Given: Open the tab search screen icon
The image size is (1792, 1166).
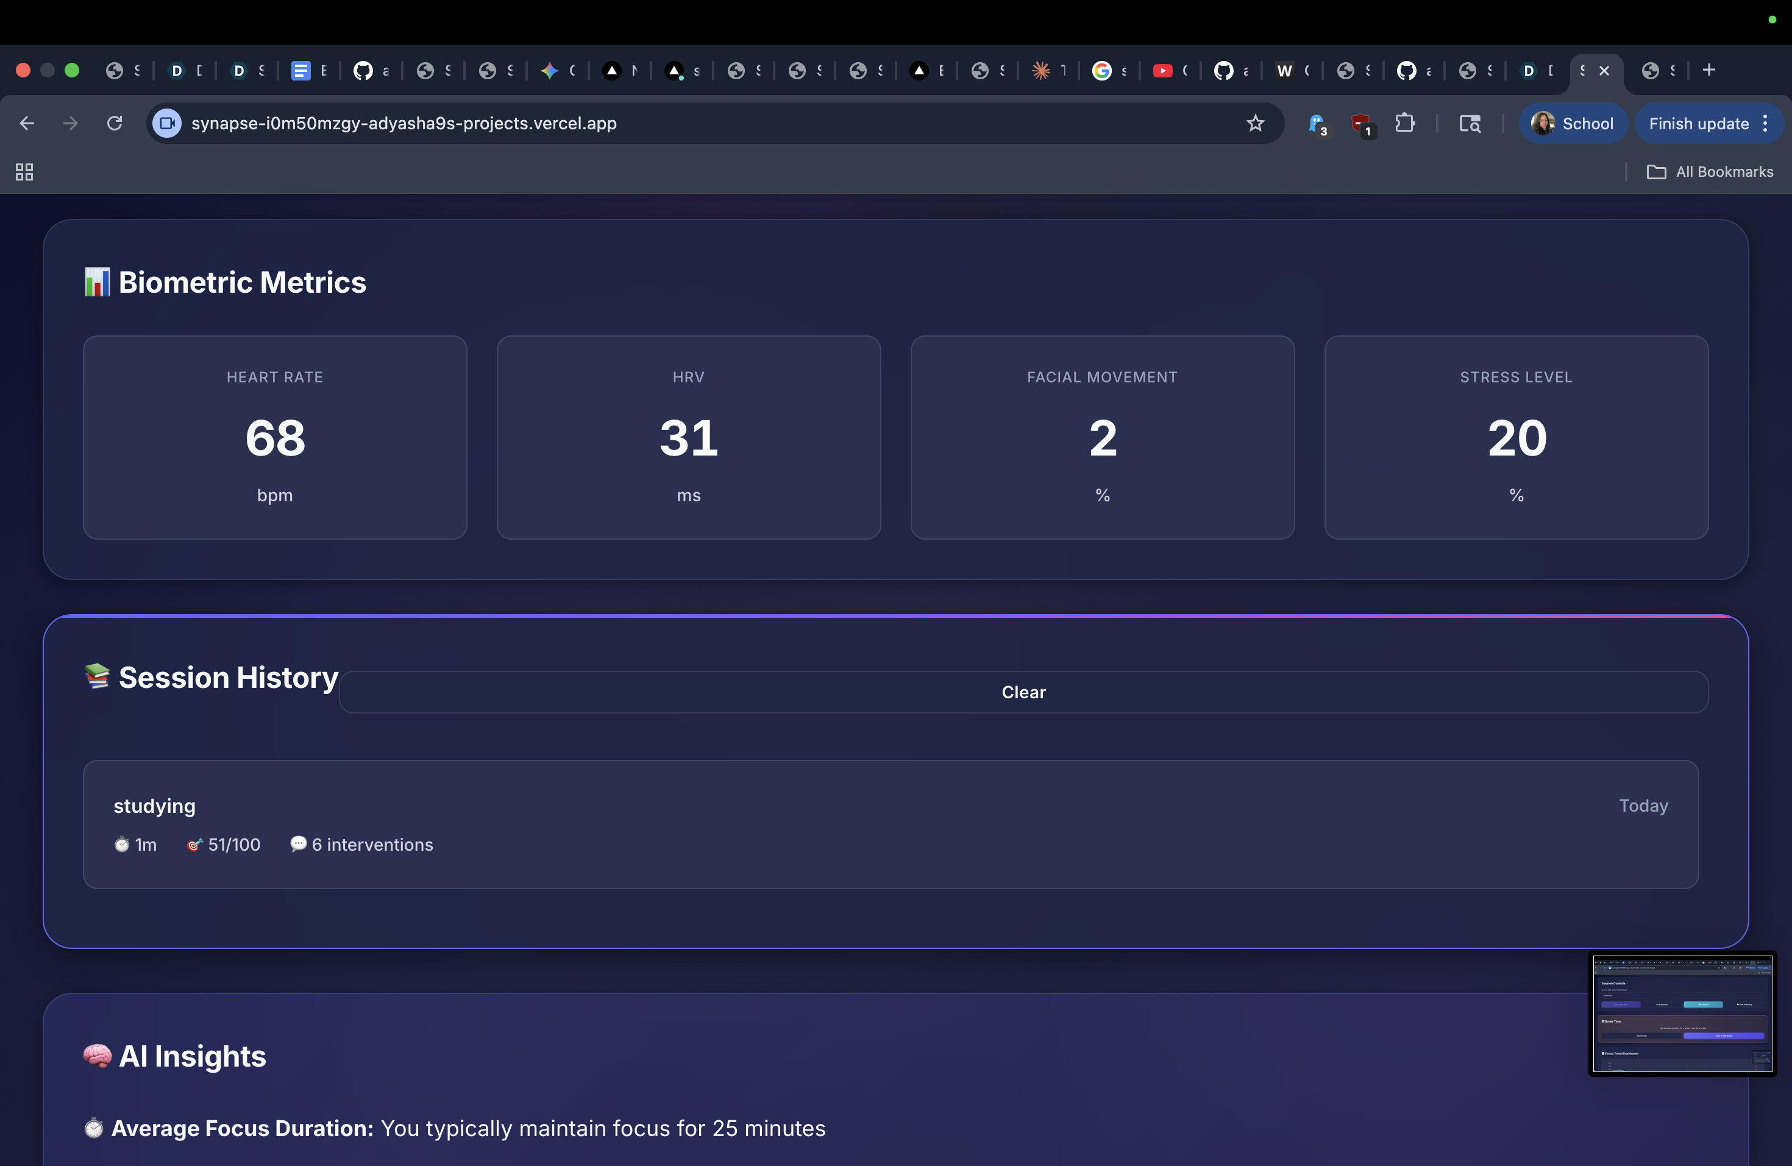Looking at the screenshot, I should (x=1469, y=123).
